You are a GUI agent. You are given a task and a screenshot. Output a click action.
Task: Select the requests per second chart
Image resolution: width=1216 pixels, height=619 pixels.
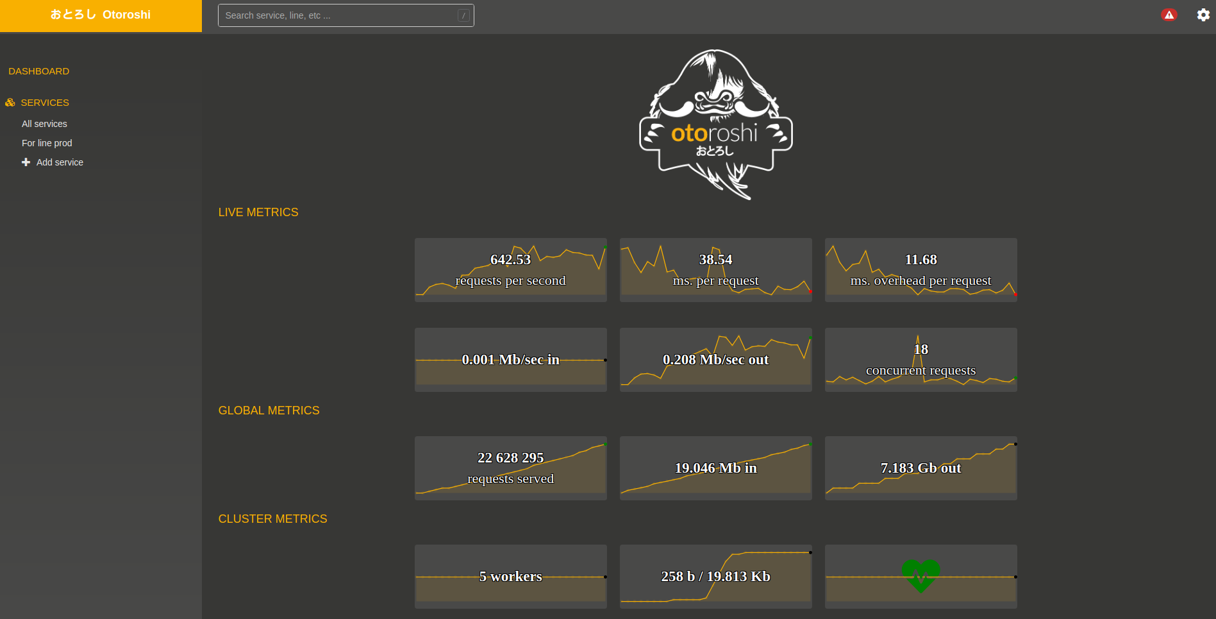(x=510, y=270)
